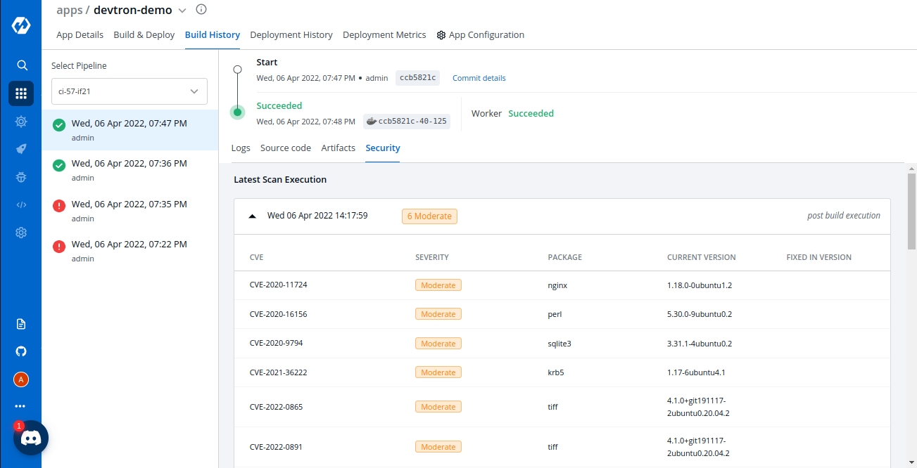Switch to the Deployment History tab
Viewport: 917px width, 468px height.
(291, 35)
